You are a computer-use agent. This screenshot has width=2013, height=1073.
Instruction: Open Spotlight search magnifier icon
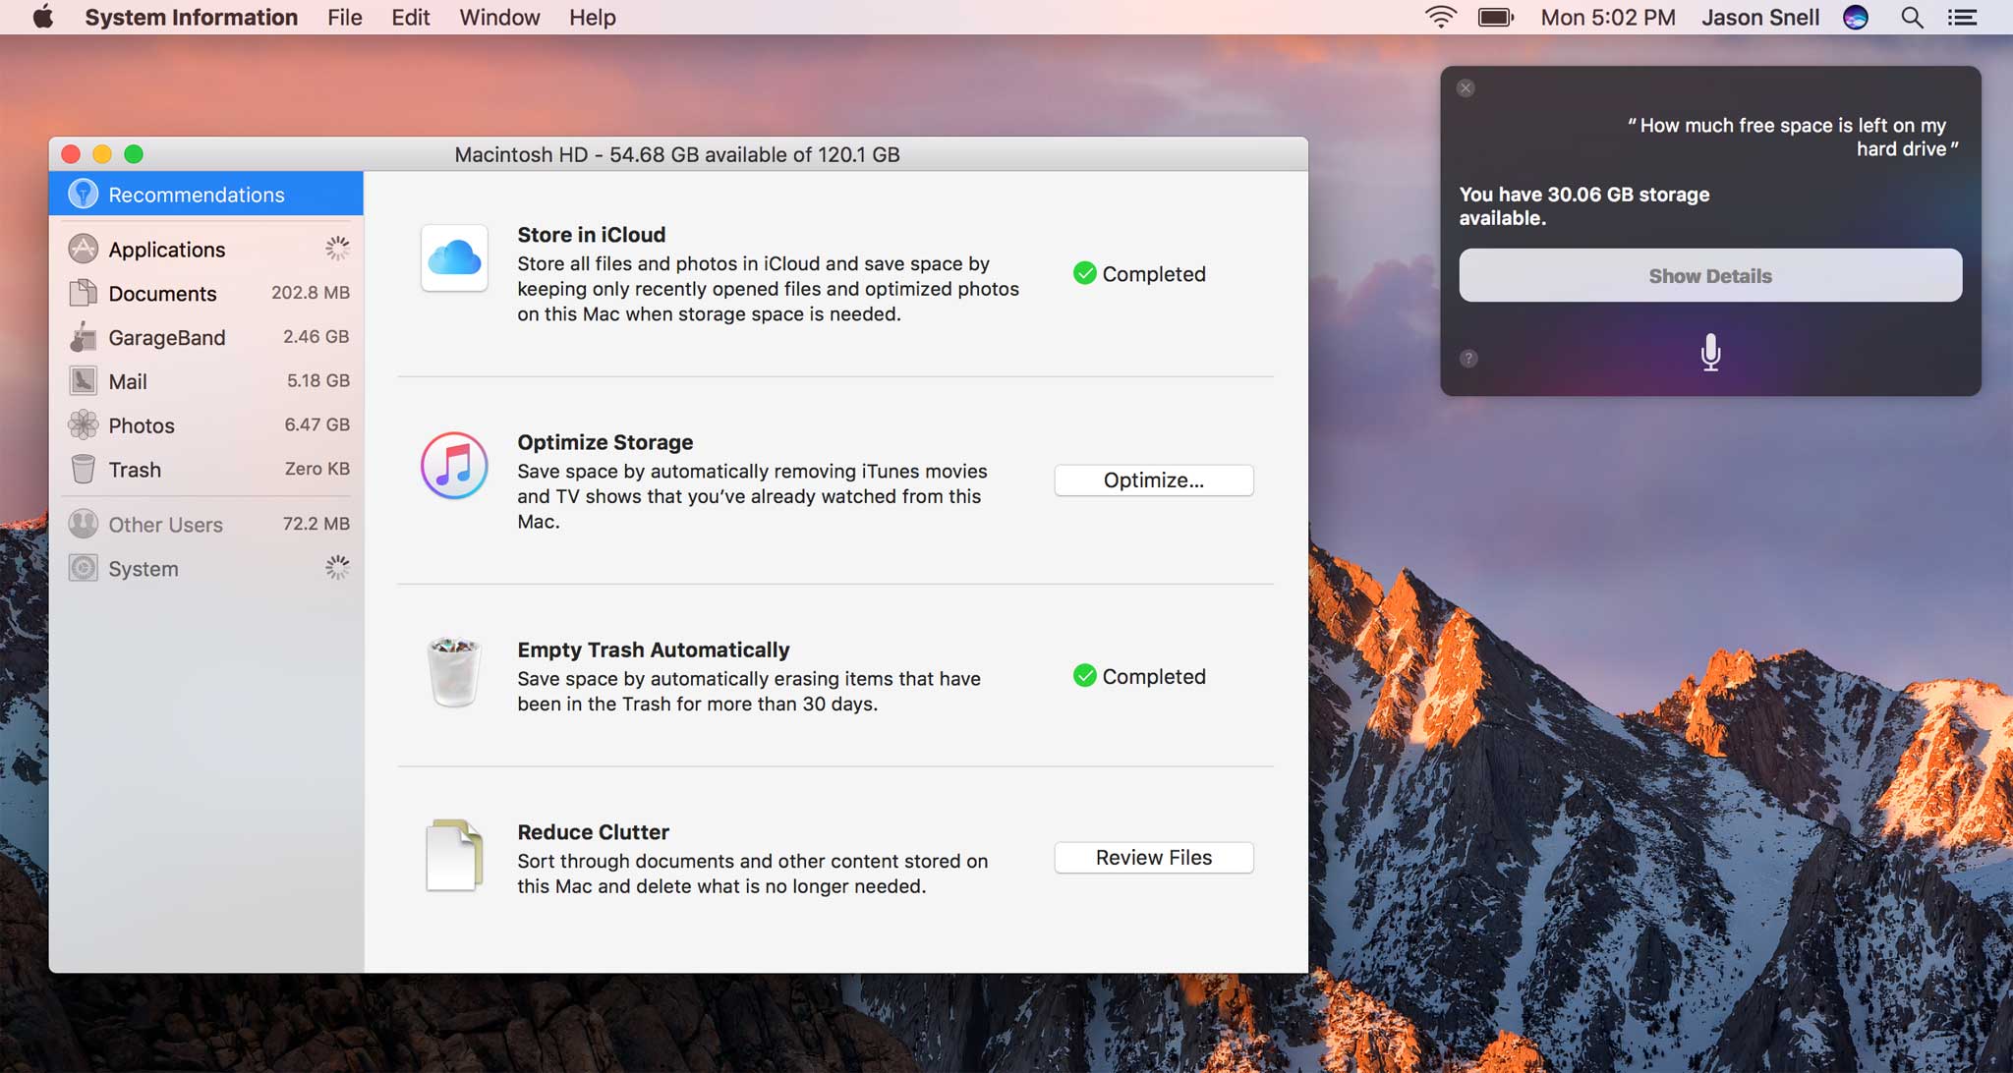[1912, 18]
